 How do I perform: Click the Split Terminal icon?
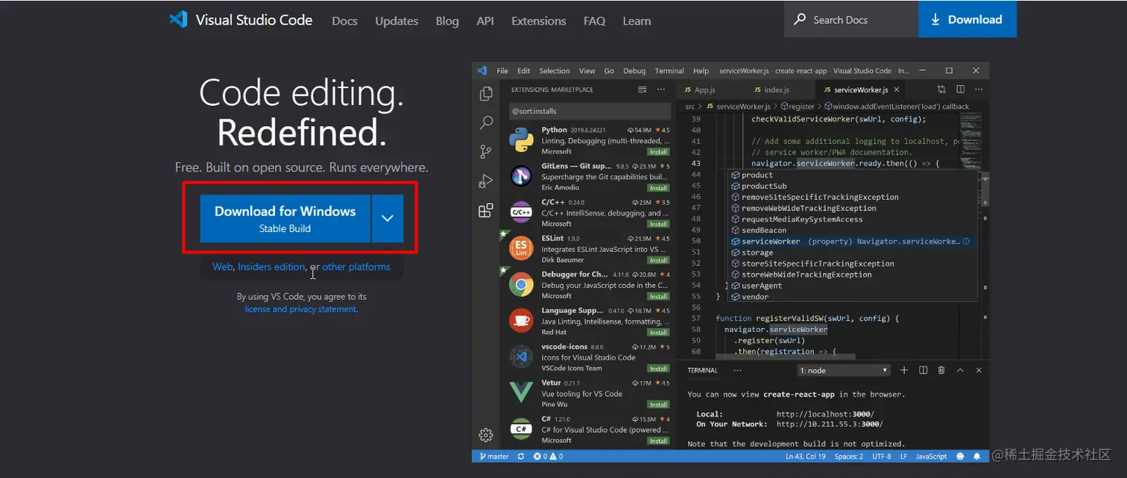(x=923, y=370)
